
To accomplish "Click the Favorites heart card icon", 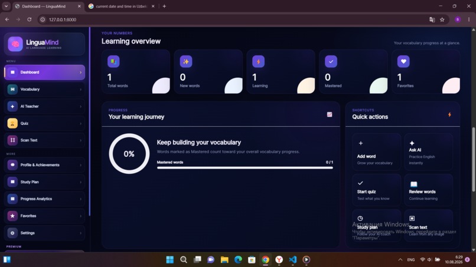I will (x=403, y=61).
